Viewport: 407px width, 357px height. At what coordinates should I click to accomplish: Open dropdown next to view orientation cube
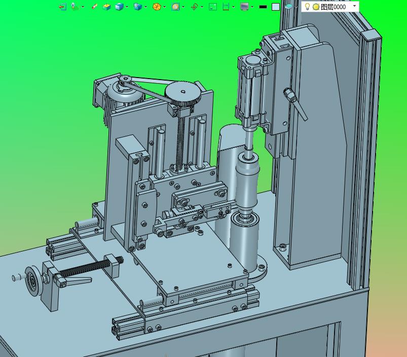tap(145, 7)
